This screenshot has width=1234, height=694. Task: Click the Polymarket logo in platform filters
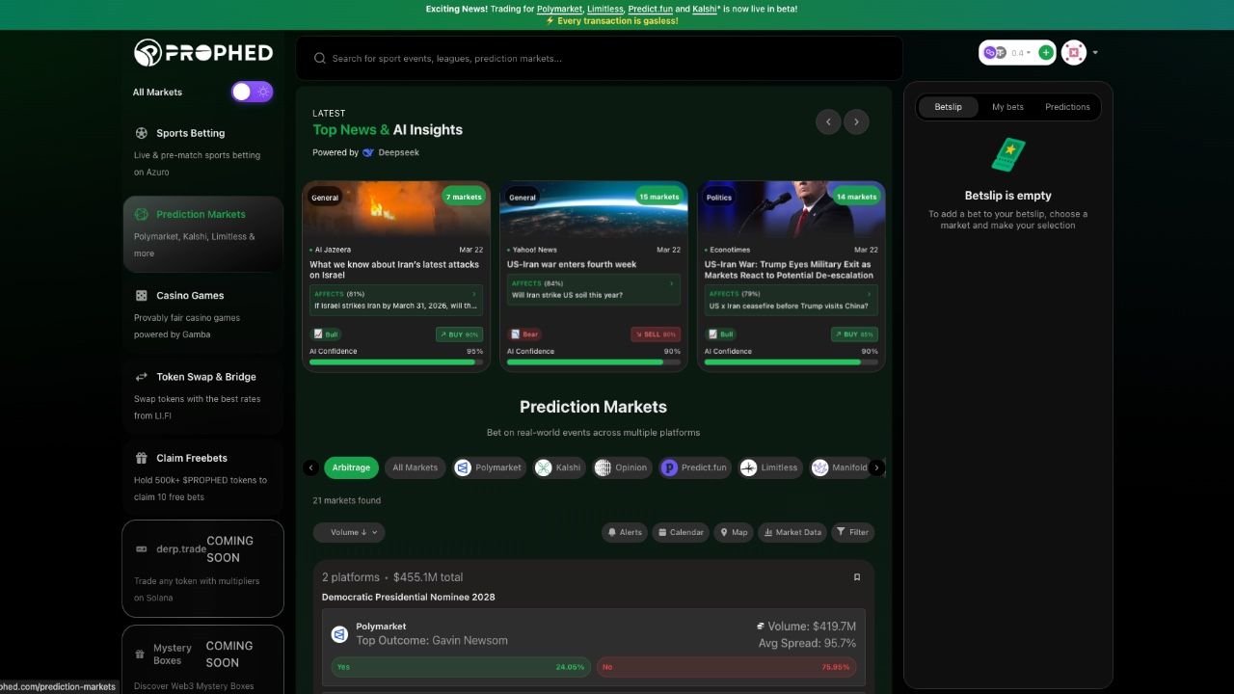tap(463, 467)
